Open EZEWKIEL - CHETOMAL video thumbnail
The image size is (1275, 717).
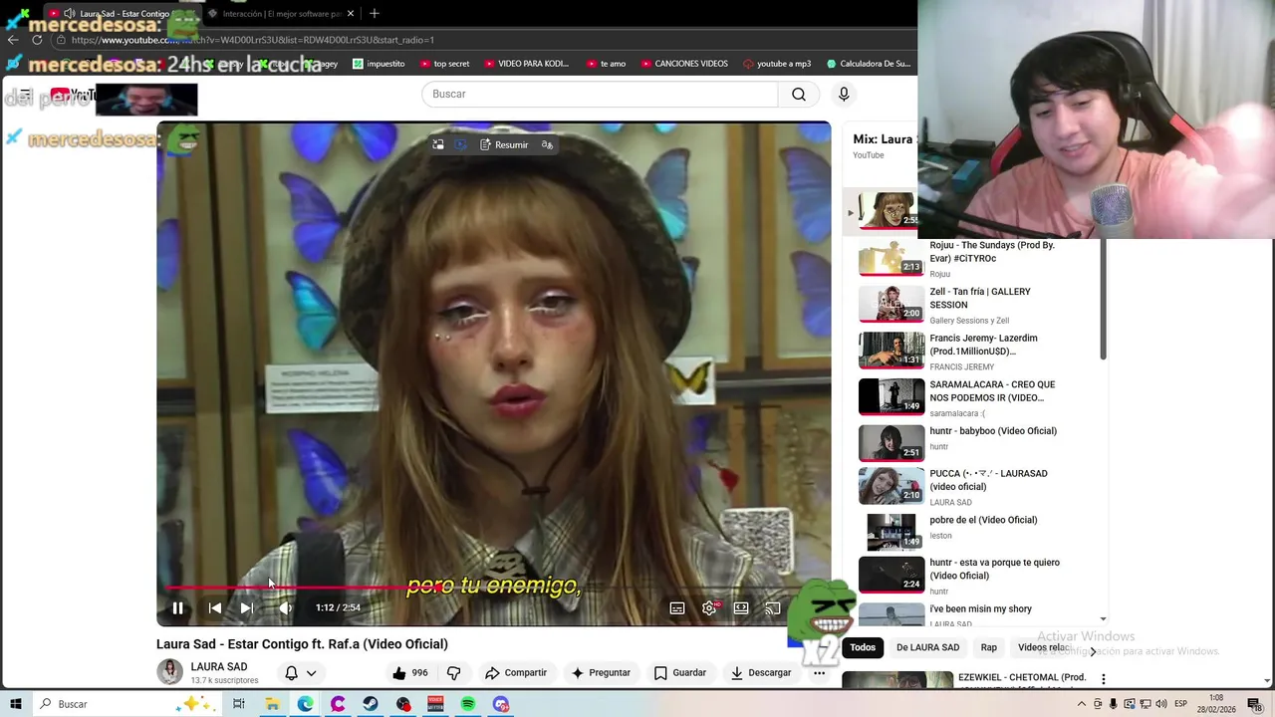[x=896, y=680]
